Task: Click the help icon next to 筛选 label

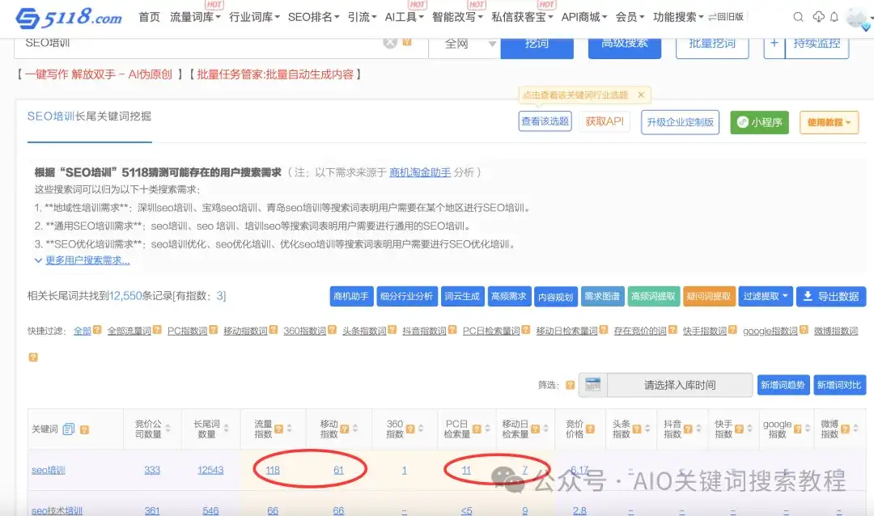Action: [570, 385]
